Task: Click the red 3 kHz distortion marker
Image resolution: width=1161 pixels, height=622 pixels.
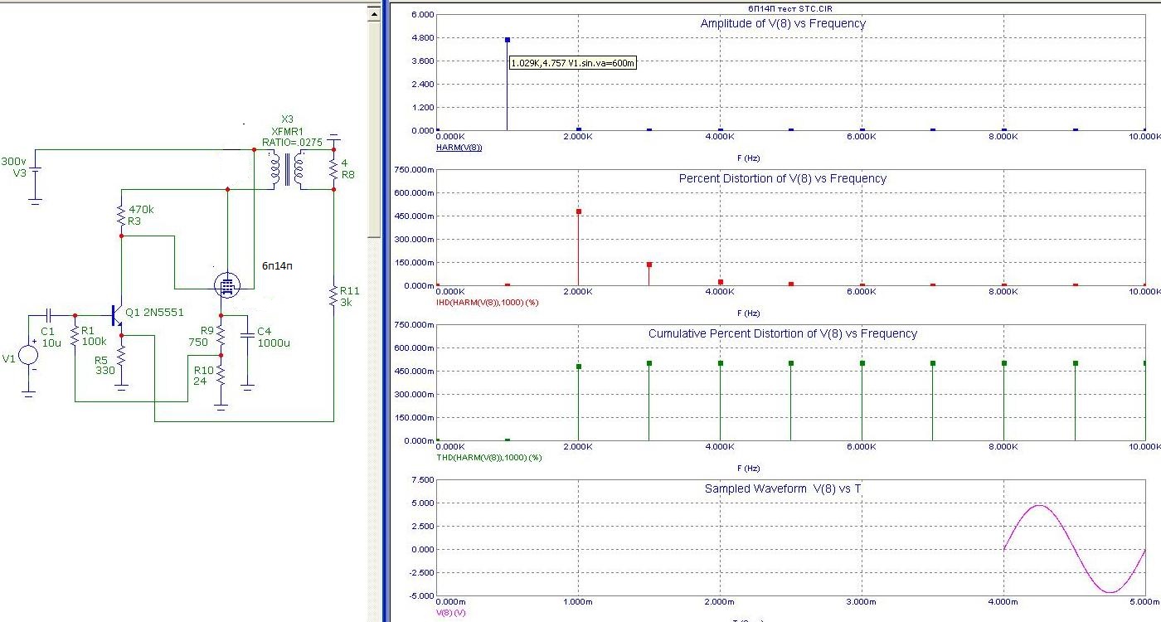Action: tap(649, 265)
